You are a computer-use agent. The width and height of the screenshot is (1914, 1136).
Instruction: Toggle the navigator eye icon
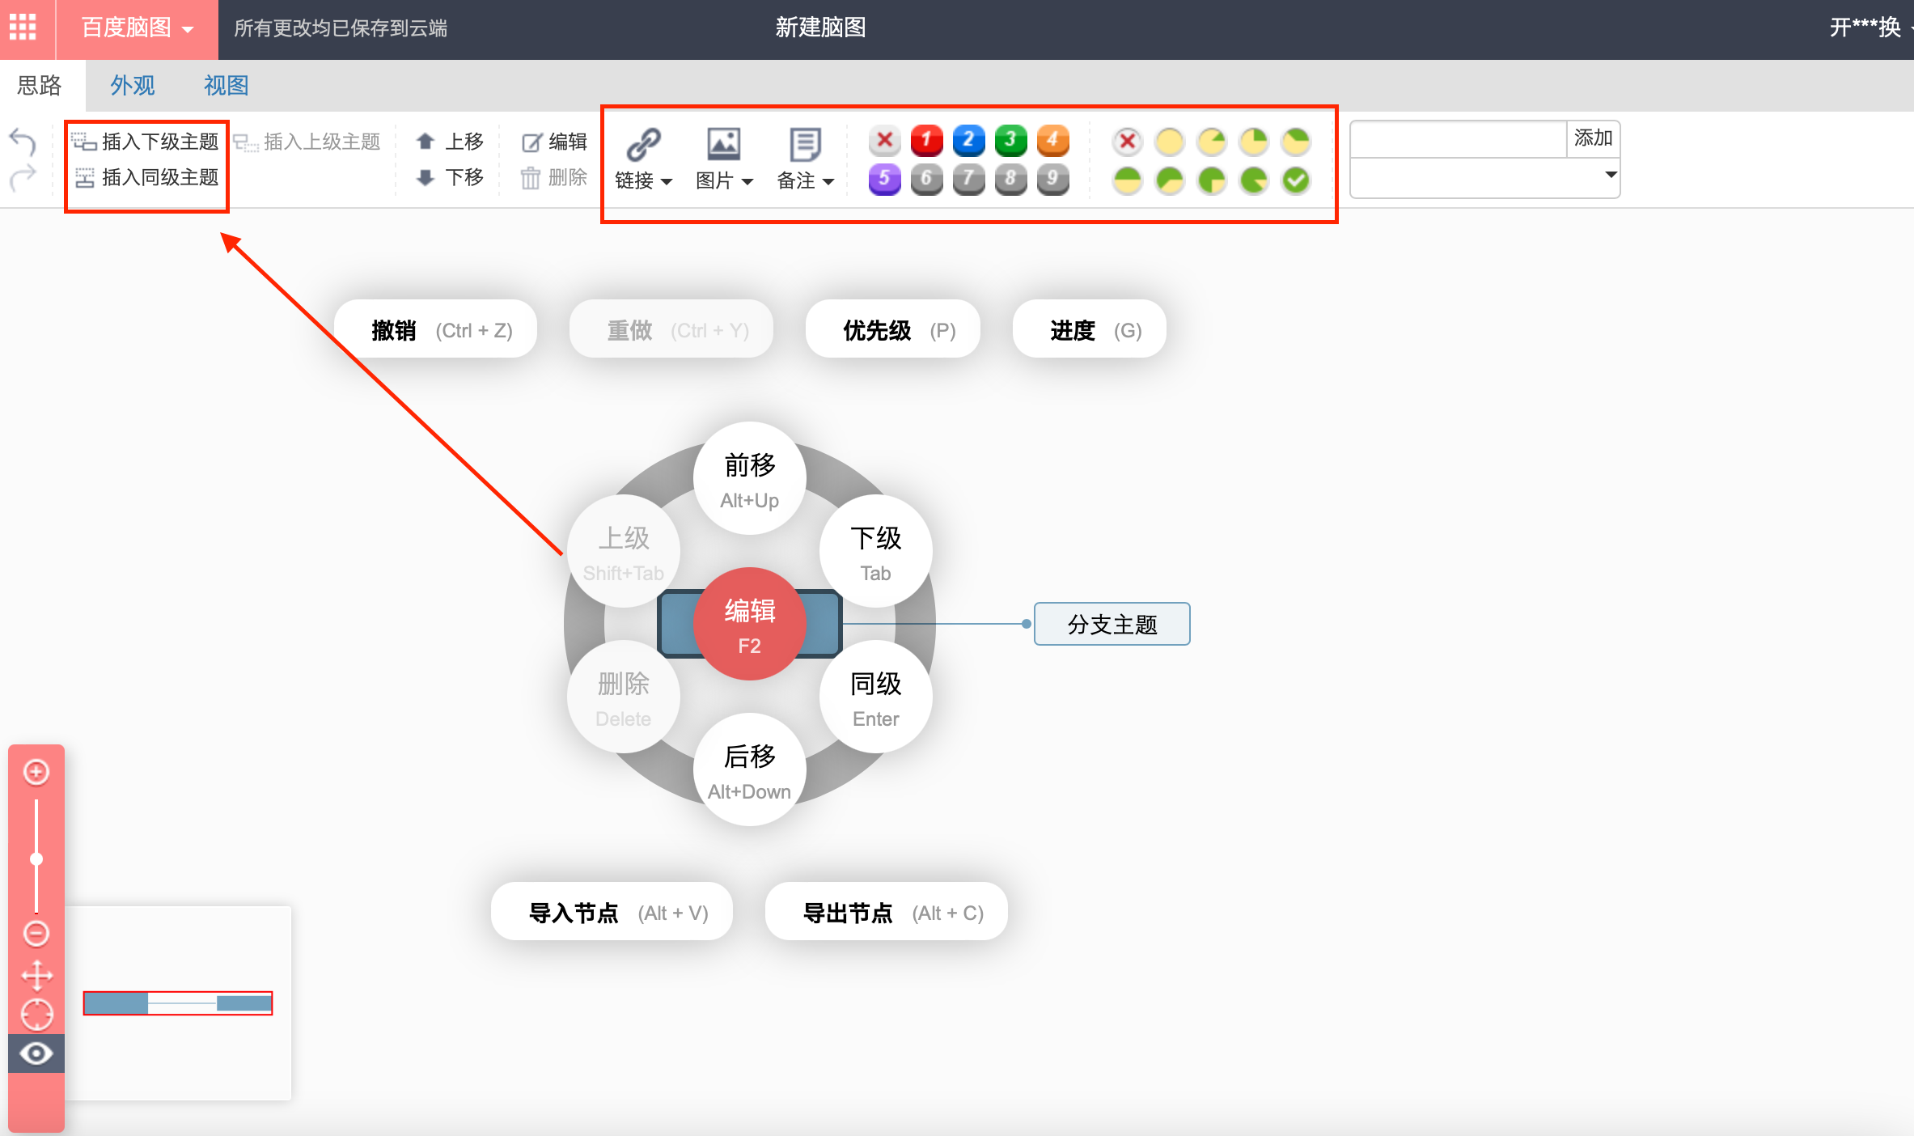click(36, 1053)
